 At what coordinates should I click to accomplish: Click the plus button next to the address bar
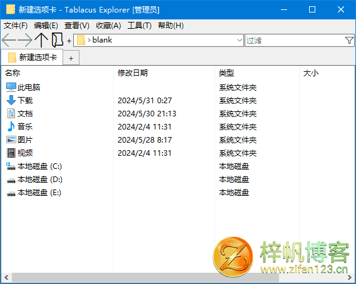point(69,41)
